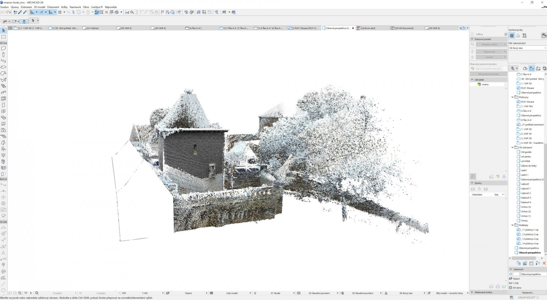Collapse the Půdorysy folder
The width and height of the screenshot is (547, 300).
(513, 97)
